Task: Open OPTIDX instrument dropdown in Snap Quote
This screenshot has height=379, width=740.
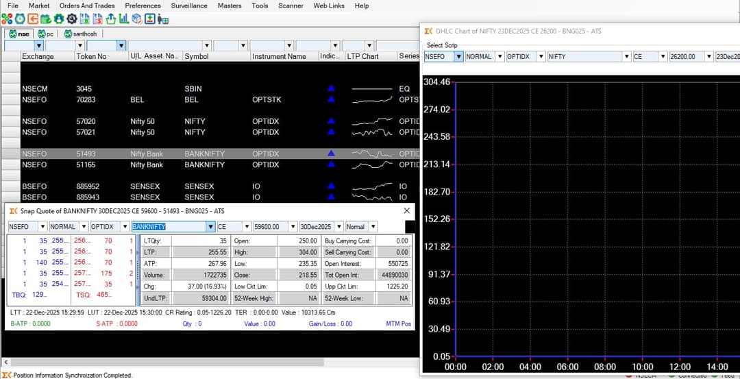Action: coord(125,227)
